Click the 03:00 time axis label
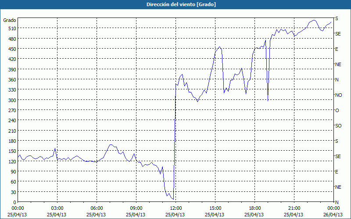 coord(57,208)
